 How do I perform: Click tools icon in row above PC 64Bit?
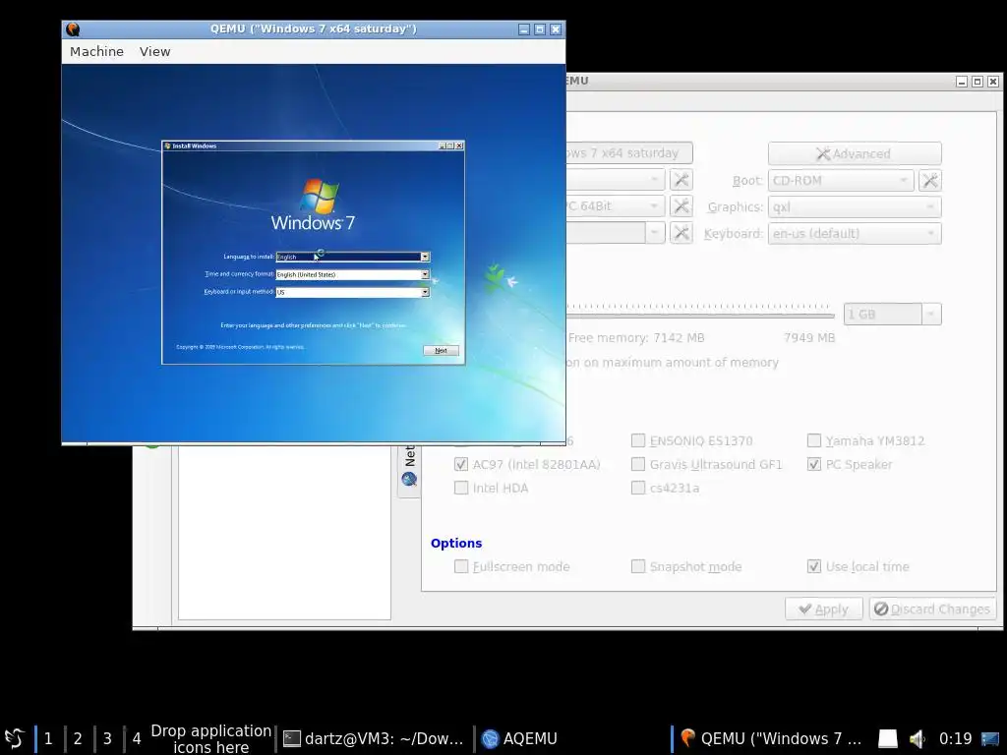click(x=681, y=180)
